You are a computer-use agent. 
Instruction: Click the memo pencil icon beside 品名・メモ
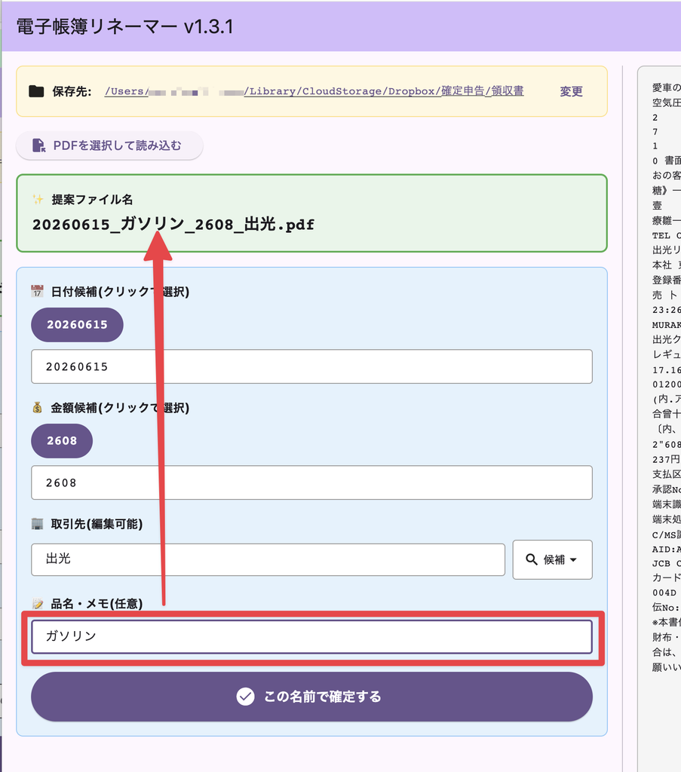38,604
